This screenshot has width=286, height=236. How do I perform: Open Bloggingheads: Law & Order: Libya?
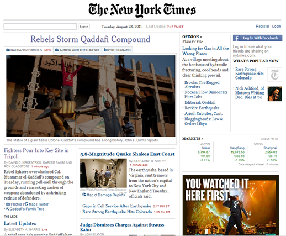coord(204,122)
